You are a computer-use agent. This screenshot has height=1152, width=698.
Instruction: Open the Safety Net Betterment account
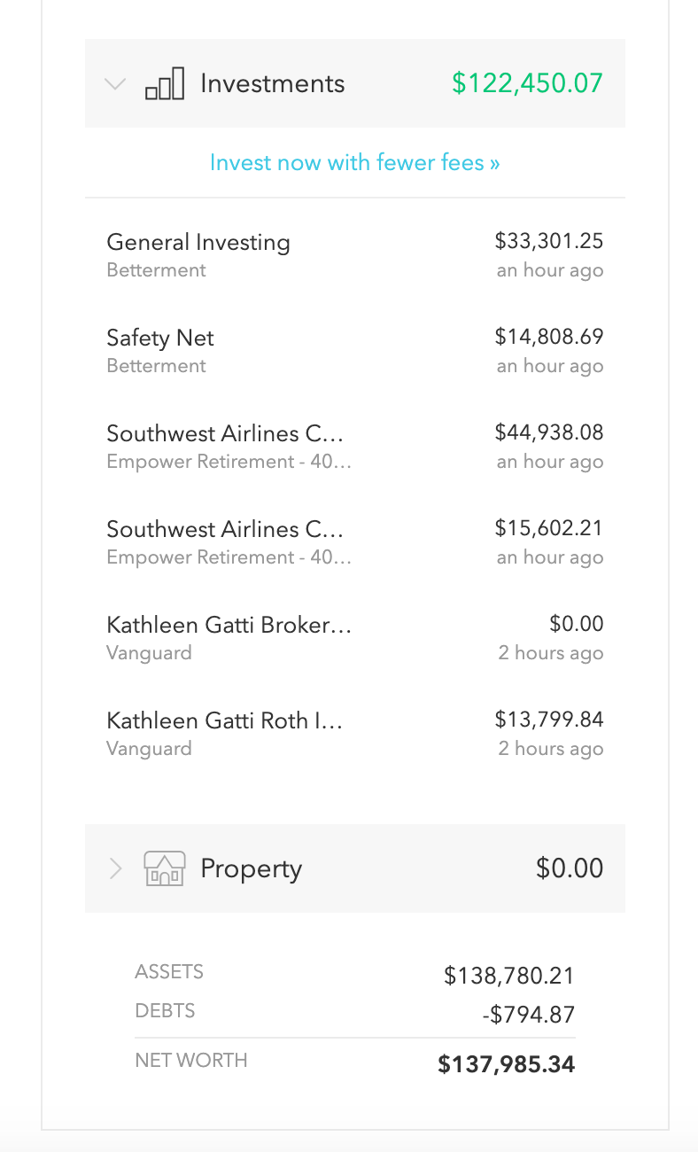click(x=160, y=339)
